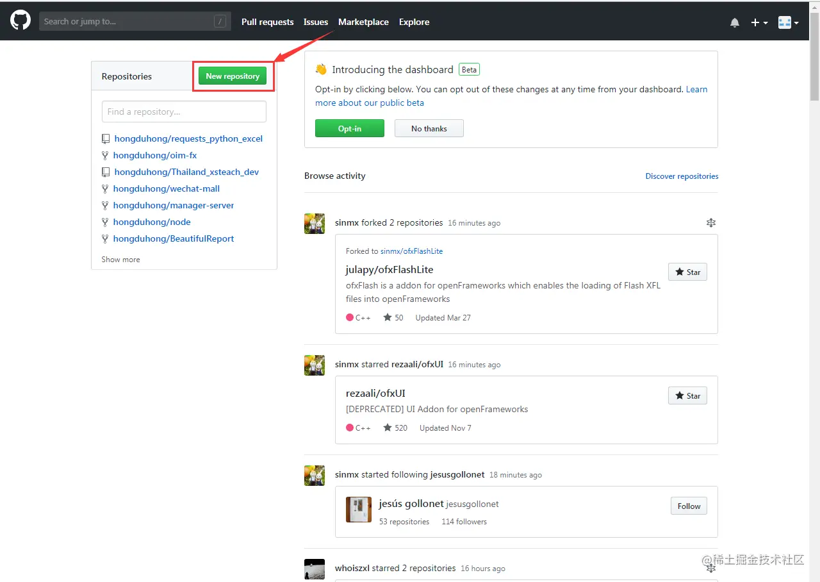This screenshot has width=820, height=582.
Task: Click the GitHub Octocat logo
Action: (20, 21)
